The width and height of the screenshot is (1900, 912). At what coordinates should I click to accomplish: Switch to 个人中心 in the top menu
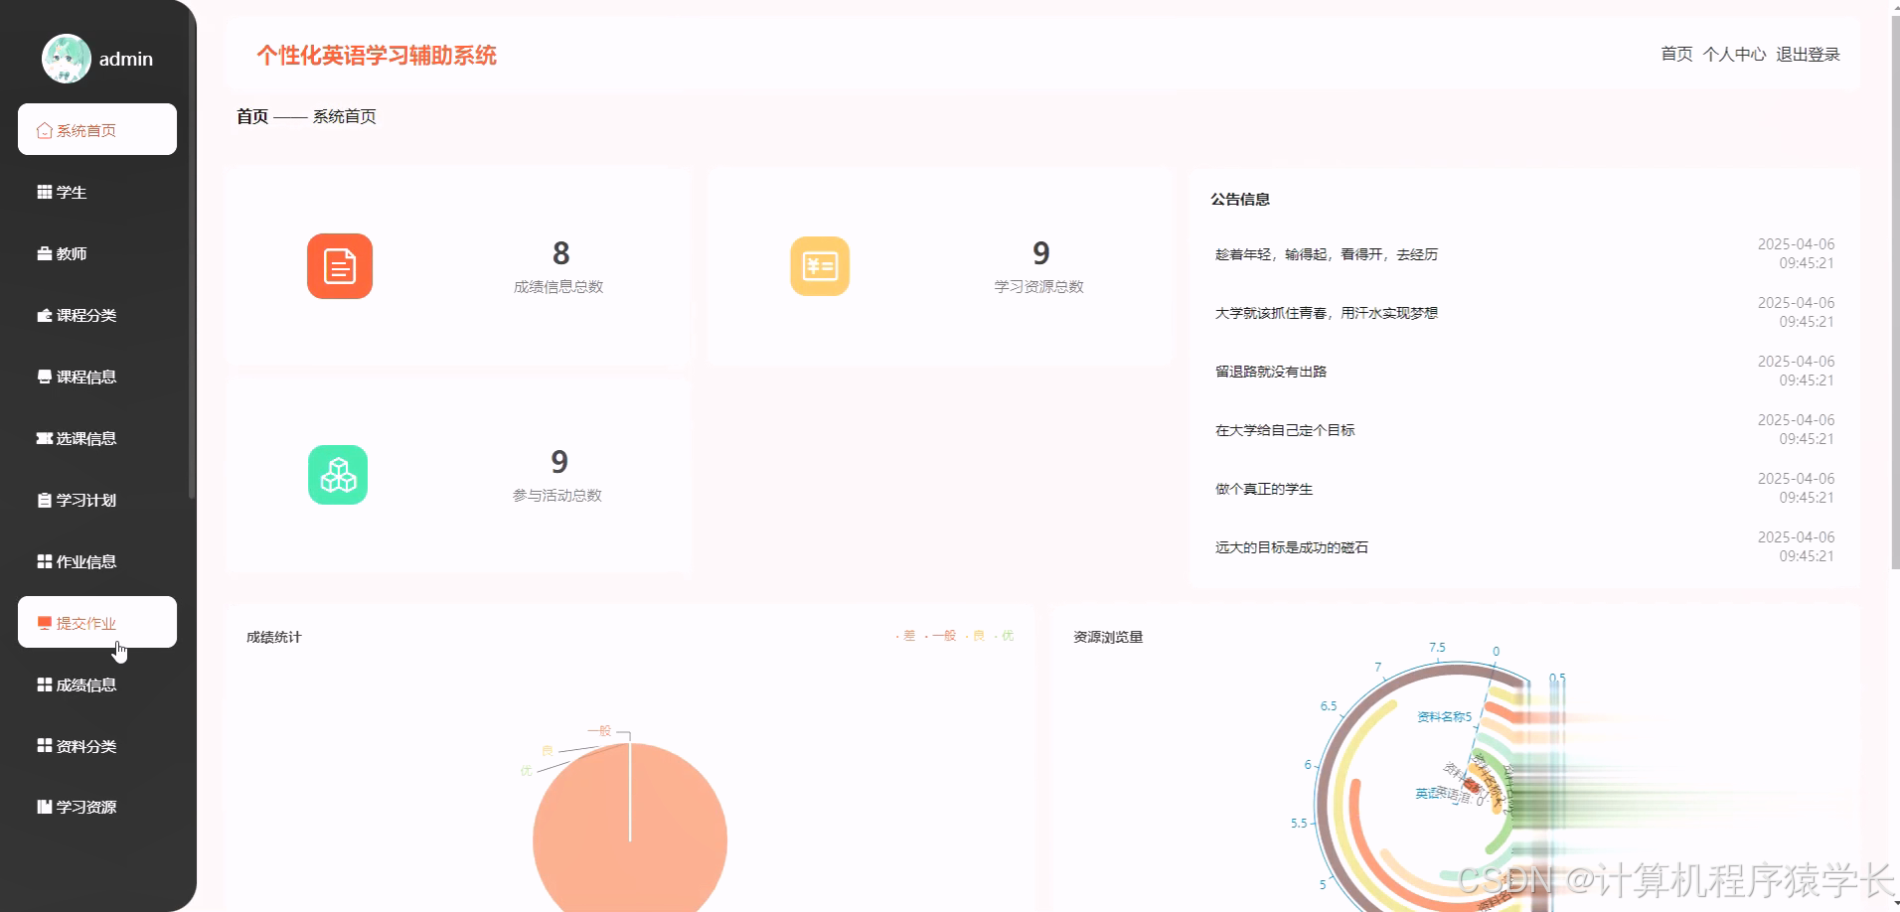1734,55
